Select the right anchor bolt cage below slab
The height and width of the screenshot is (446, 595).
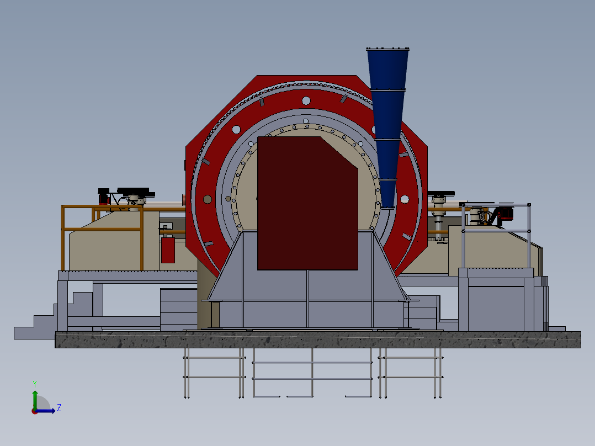411,373
